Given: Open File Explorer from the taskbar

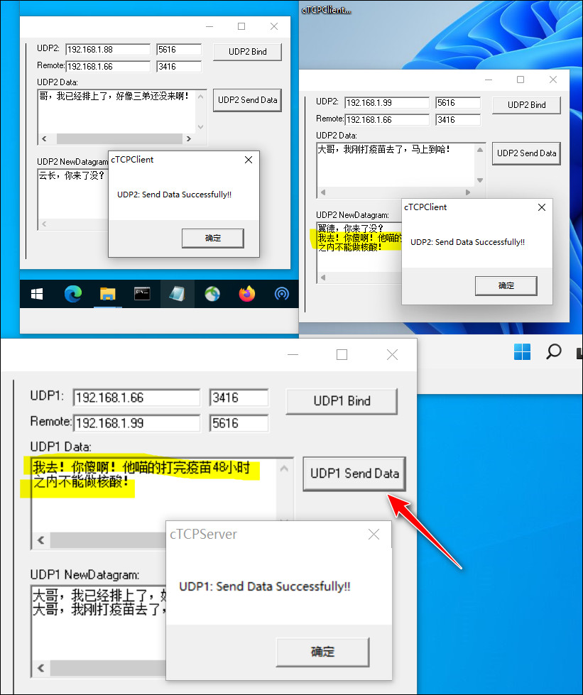Looking at the screenshot, I should click(107, 293).
